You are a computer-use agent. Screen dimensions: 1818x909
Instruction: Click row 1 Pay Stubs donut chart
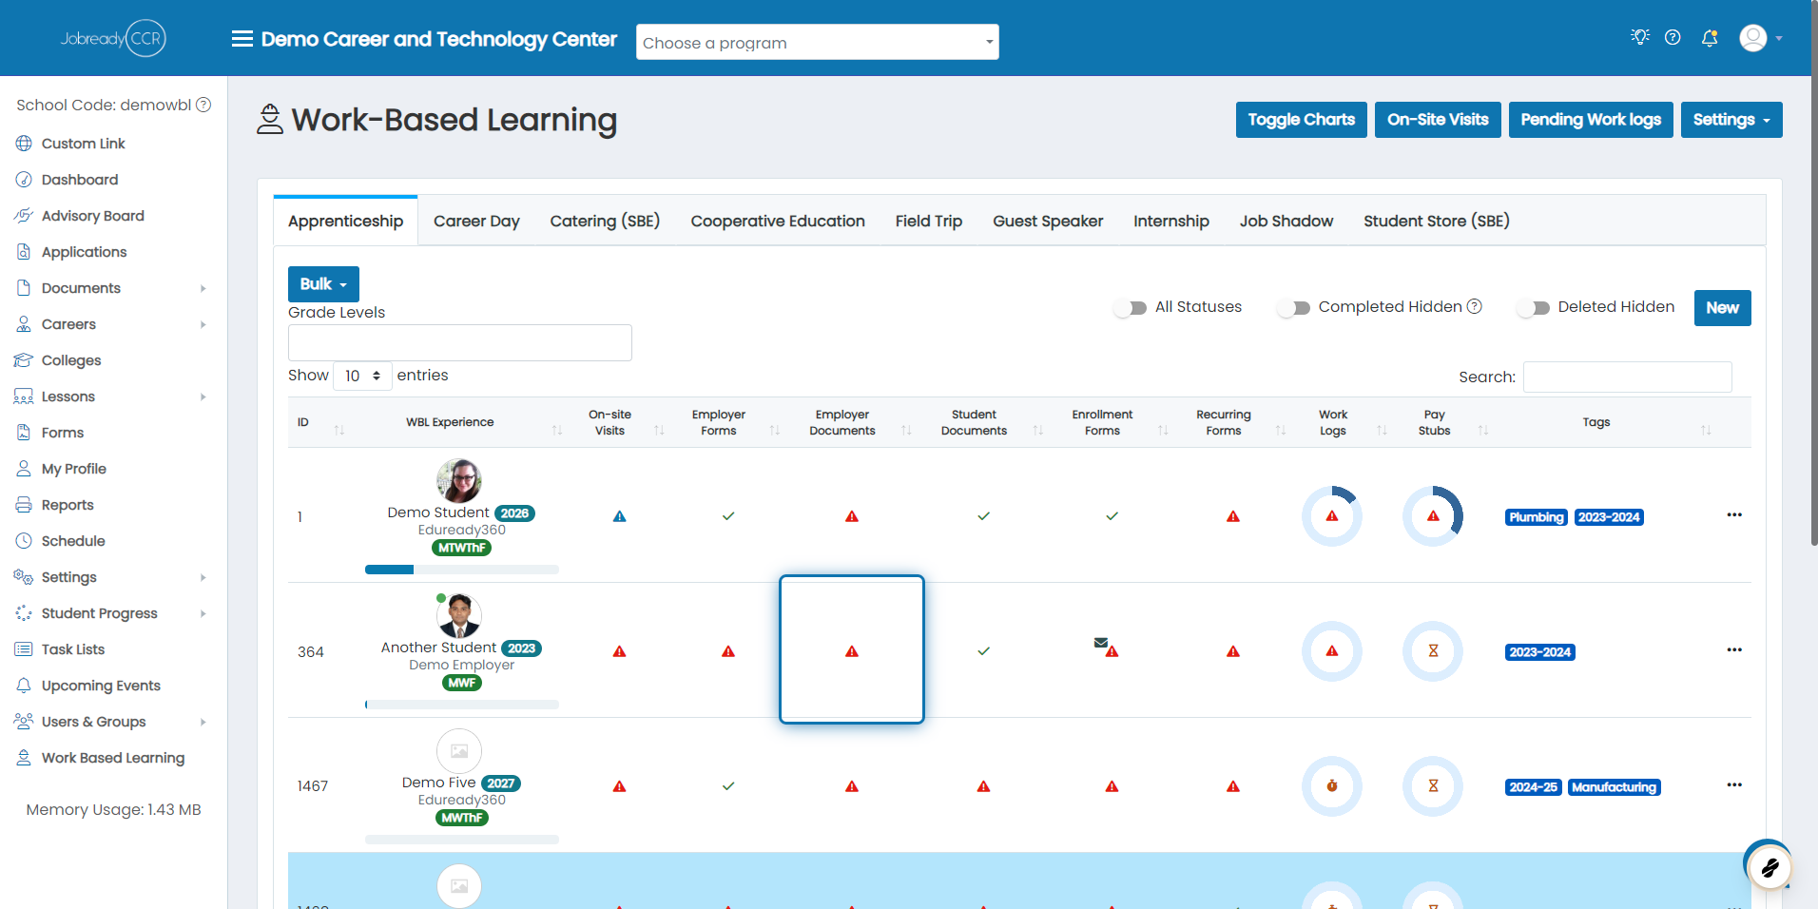coord(1433,516)
